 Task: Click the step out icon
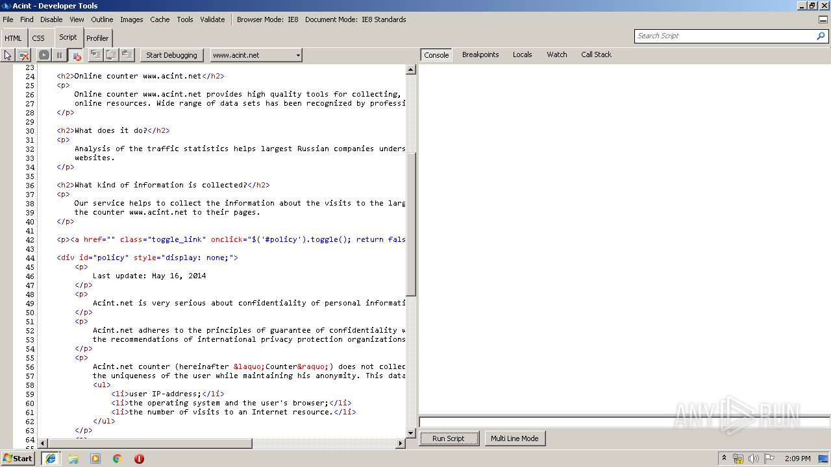pyautogui.click(x=127, y=55)
